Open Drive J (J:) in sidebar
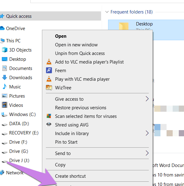 pyautogui.click(x=19, y=161)
